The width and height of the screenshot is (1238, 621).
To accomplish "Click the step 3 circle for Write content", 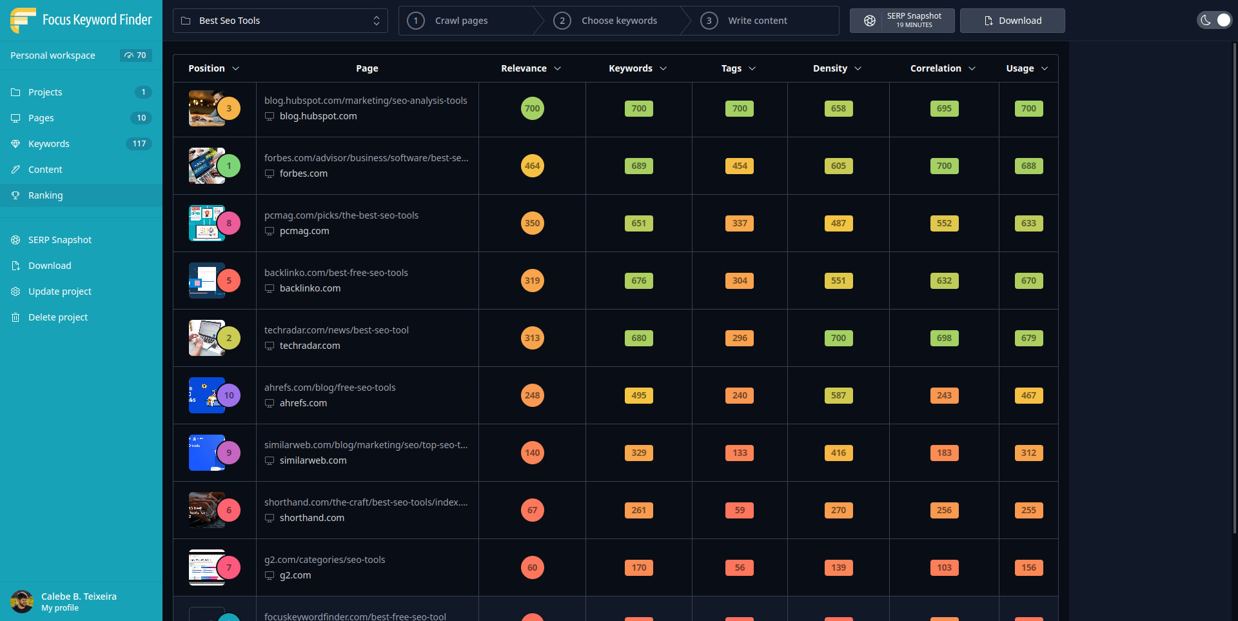I will (709, 21).
